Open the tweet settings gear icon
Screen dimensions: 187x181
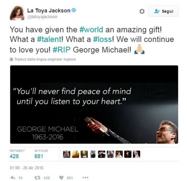[142, 11]
